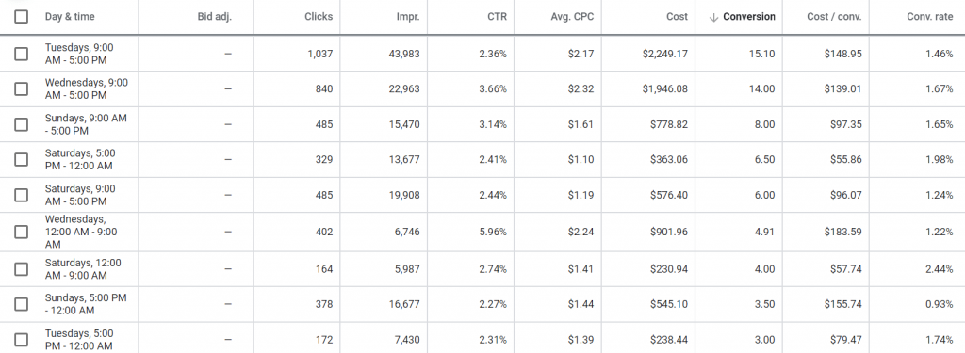This screenshot has height=353, width=965.
Task: Select the Saturdays 12:00 AM - 9:00 AM checkbox
Action: click(21, 268)
